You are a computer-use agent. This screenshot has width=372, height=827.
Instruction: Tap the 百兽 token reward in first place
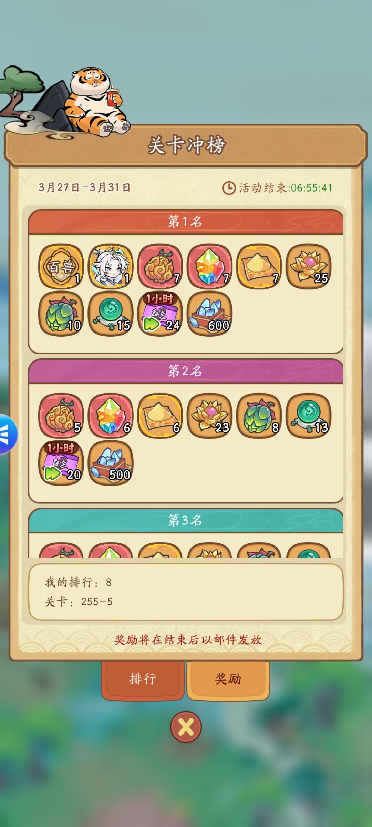[x=61, y=266]
